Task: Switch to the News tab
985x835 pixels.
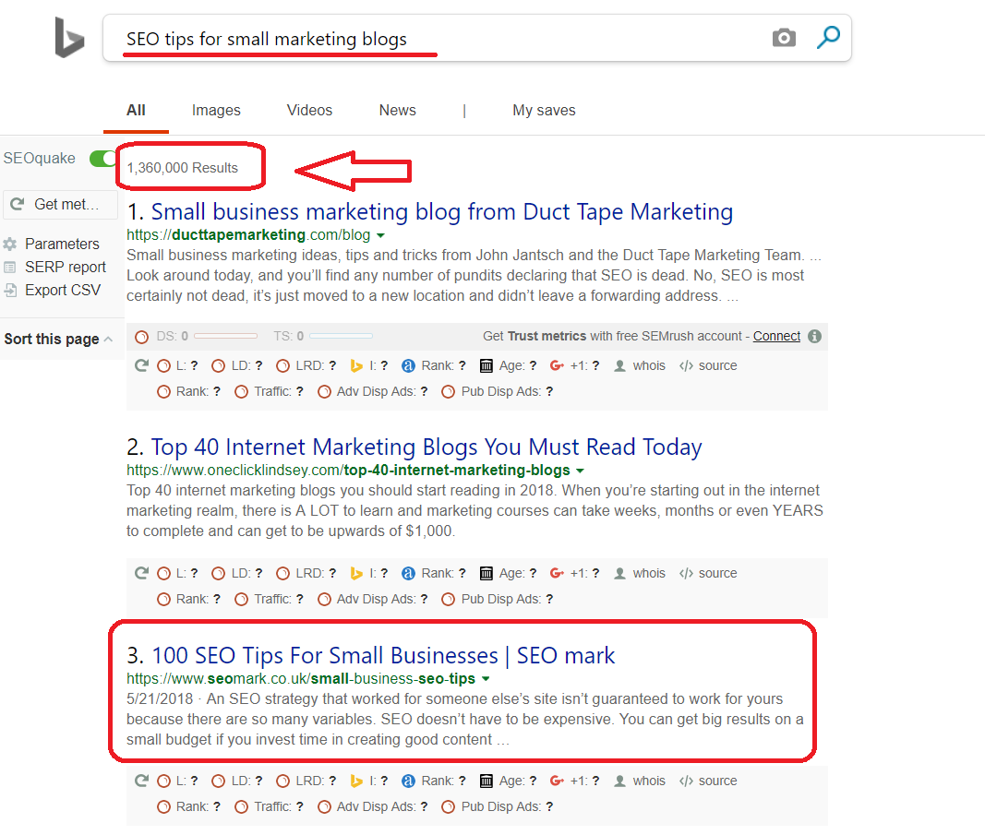Action: click(x=398, y=111)
